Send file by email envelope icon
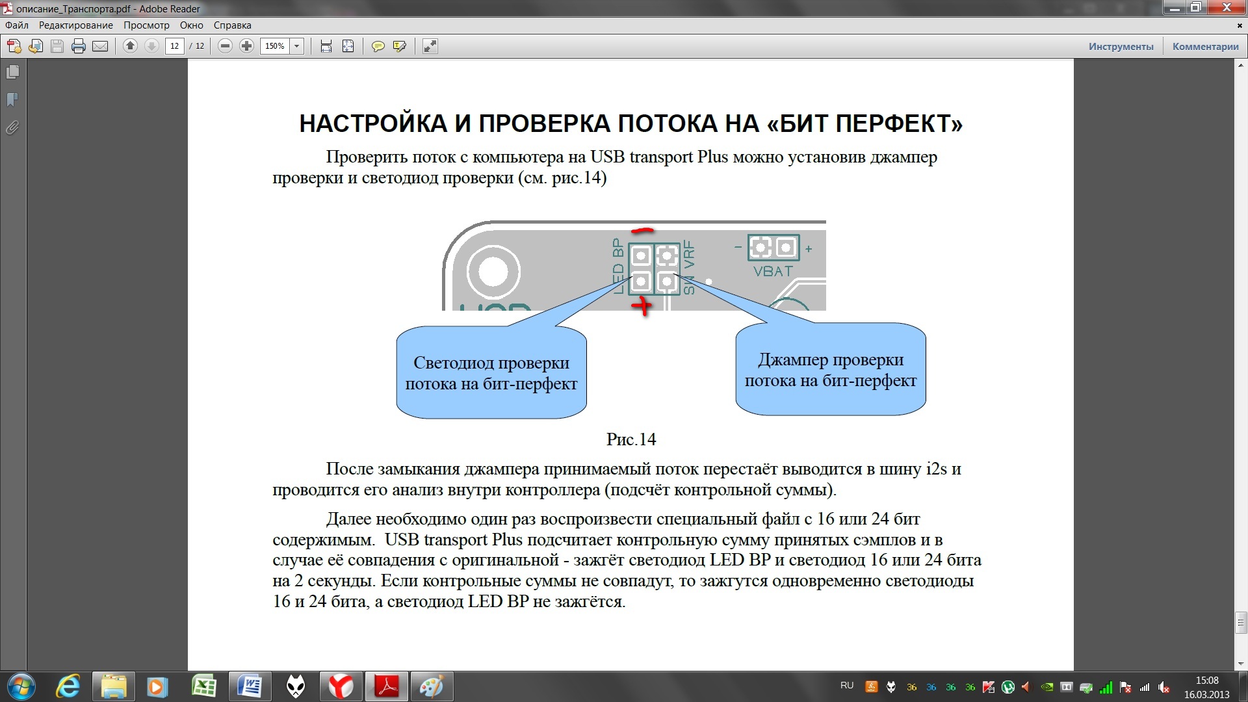1248x702 pixels. click(x=100, y=46)
